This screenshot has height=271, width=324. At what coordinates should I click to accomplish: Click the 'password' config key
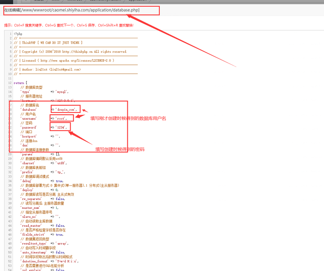pos(28,127)
